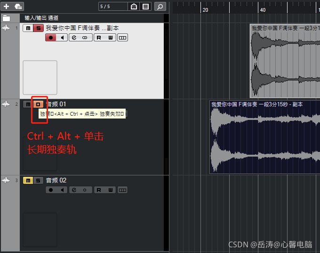This screenshot has width=320, height=253.
Task: Select the 我爱你中国 F调伴奏 clip on 音频 01 lane
Action: click(x=264, y=137)
